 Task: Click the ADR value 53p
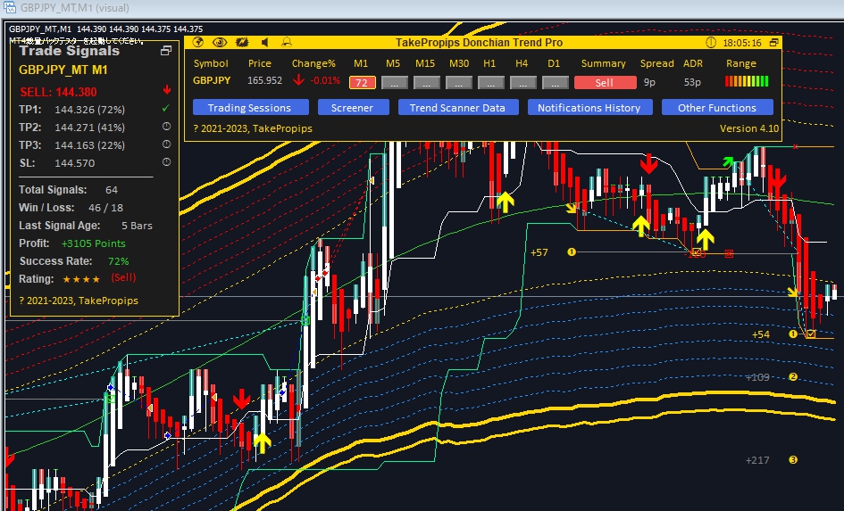692,82
